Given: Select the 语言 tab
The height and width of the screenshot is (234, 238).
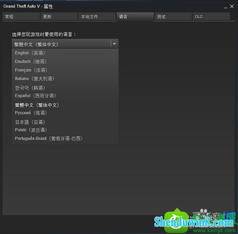Looking at the screenshot, I should [135, 17].
